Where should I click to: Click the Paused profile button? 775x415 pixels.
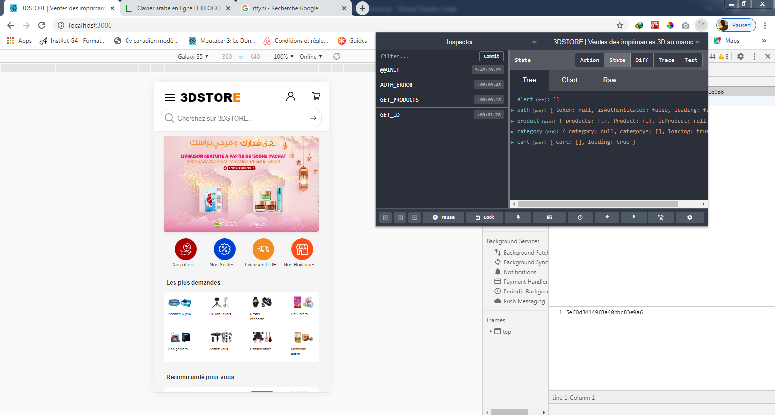tap(736, 25)
